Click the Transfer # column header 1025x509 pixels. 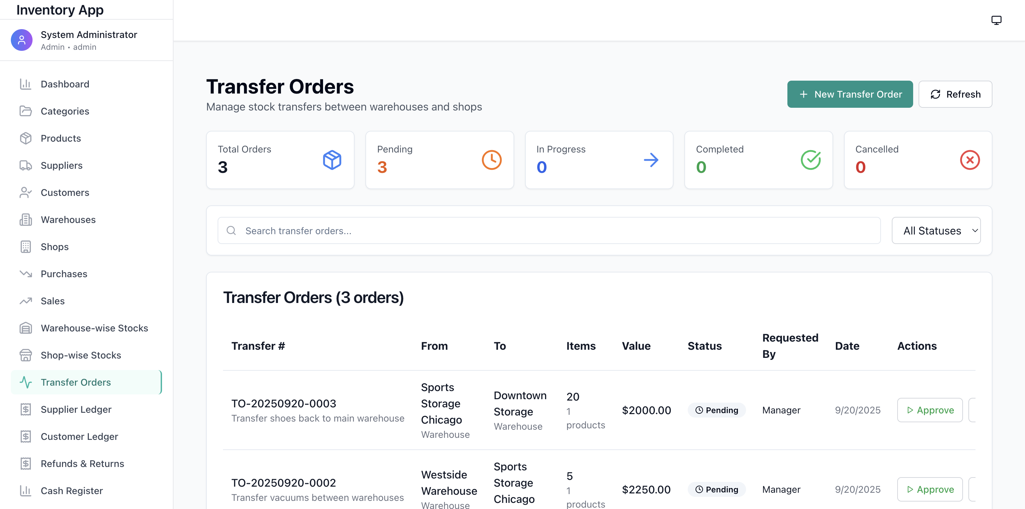point(258,345)
